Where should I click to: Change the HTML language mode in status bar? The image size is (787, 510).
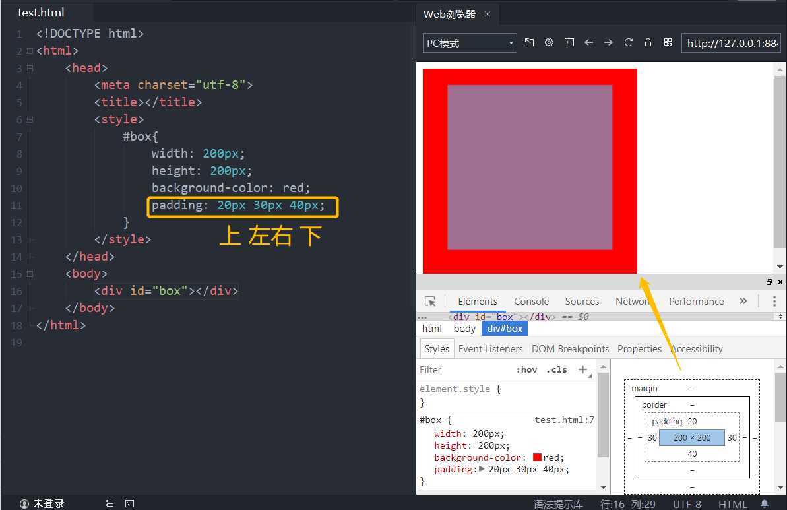coord(732,504)
